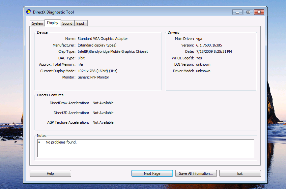Click the "DirectX Features" group heading

pyautogui.click(x=50, y=95)
